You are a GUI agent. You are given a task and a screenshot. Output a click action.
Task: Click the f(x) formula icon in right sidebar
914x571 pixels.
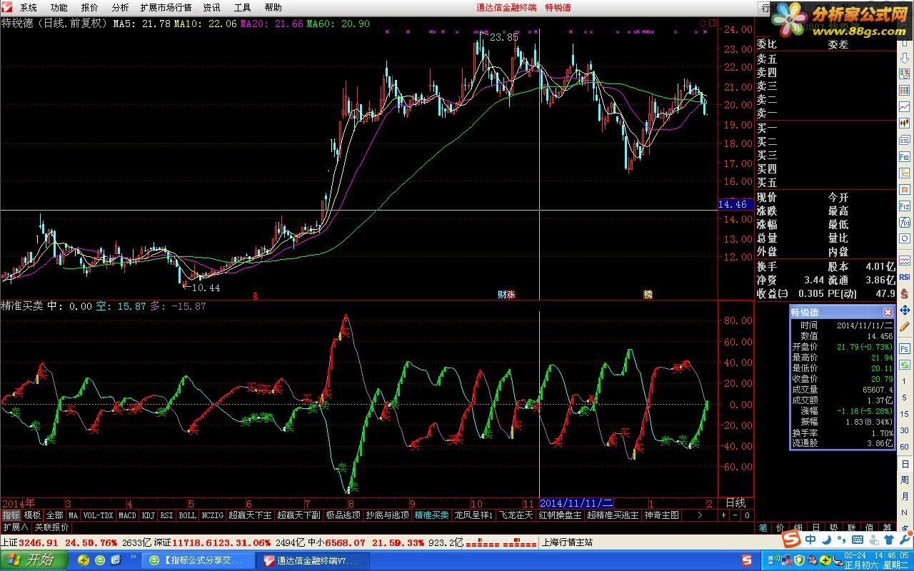point(904,223)
